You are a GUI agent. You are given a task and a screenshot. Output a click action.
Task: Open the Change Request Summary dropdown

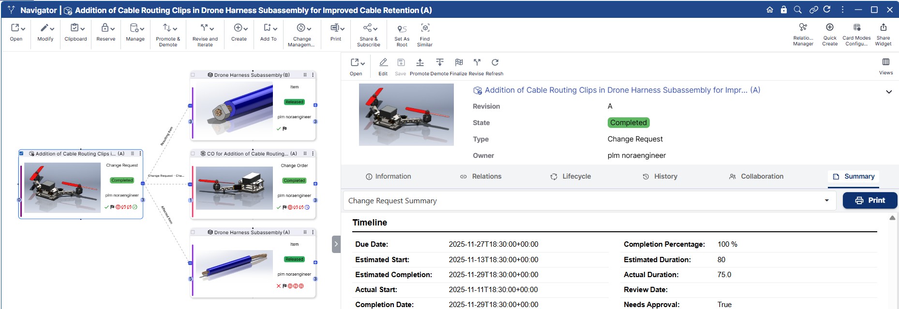[826, 201]
